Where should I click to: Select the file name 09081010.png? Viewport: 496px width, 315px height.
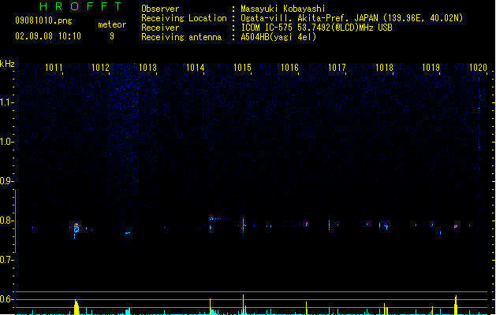tap(43, 20)
